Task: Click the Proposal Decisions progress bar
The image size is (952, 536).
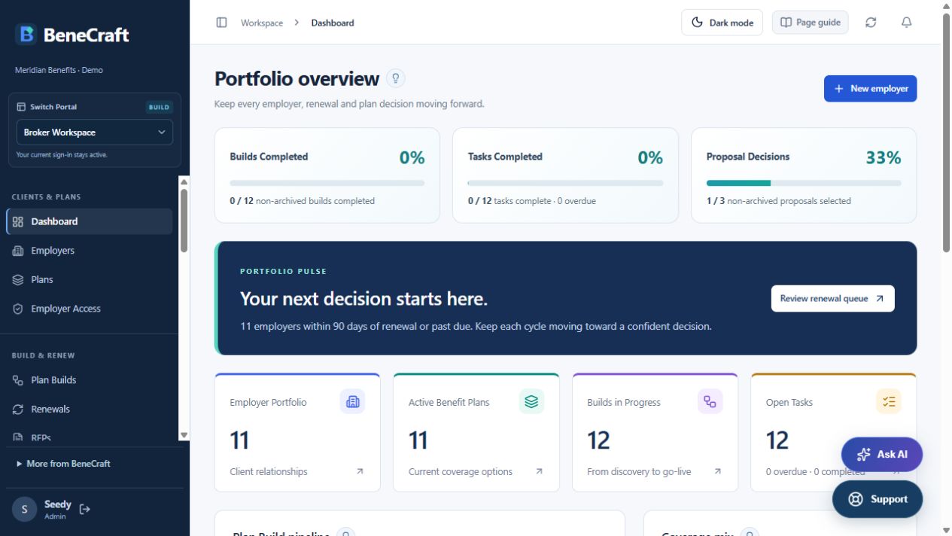Action: (804, 183)
